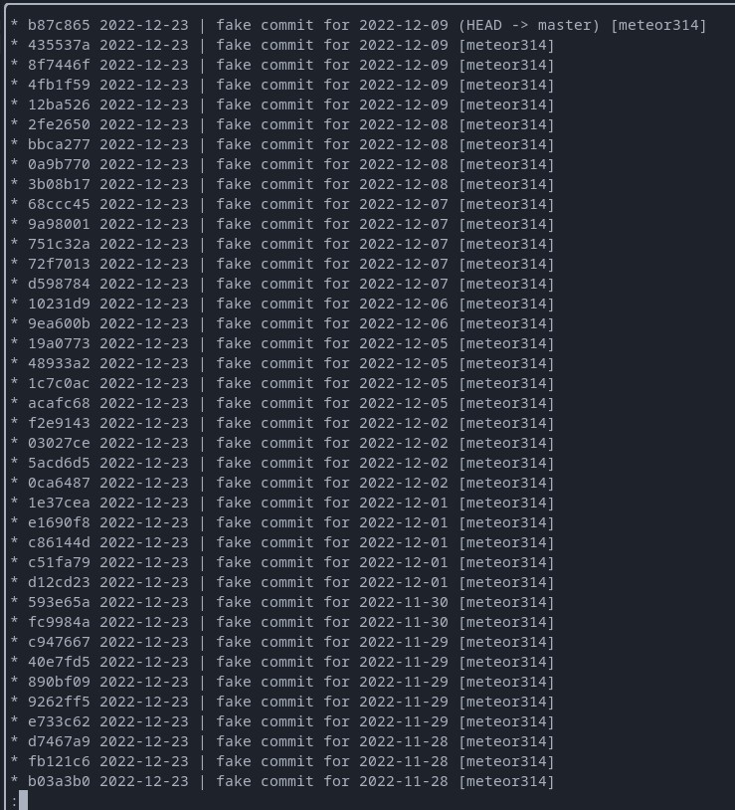Click the pager prompt cursor
The image size is (735, 810).
click(x=23, y=800)
